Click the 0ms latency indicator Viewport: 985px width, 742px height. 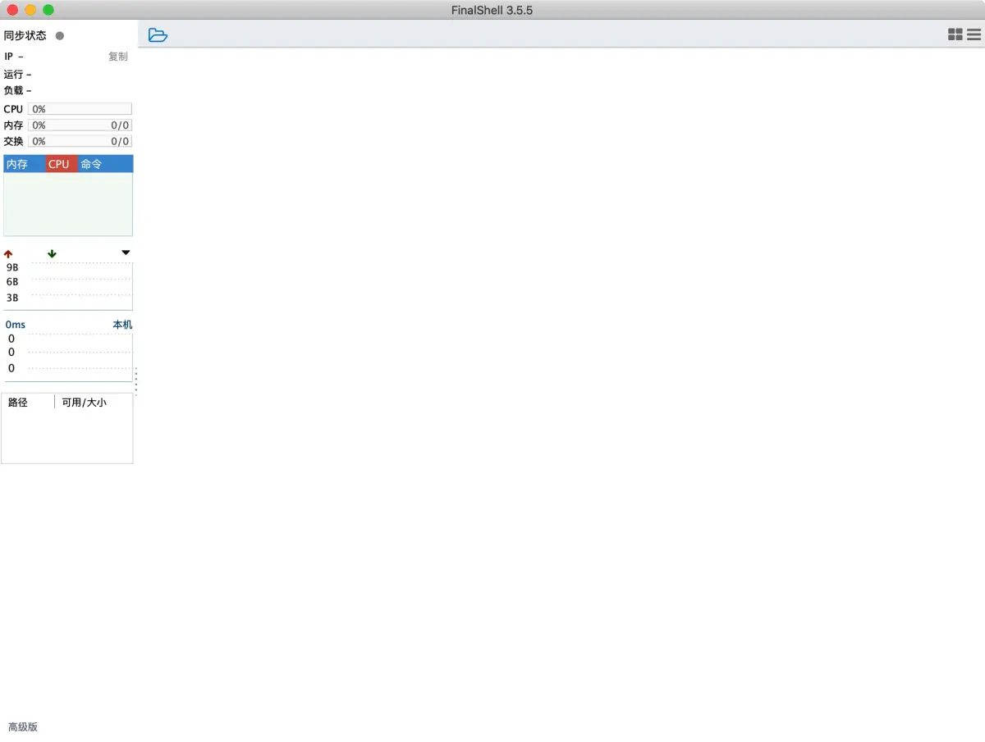point(16,324)
